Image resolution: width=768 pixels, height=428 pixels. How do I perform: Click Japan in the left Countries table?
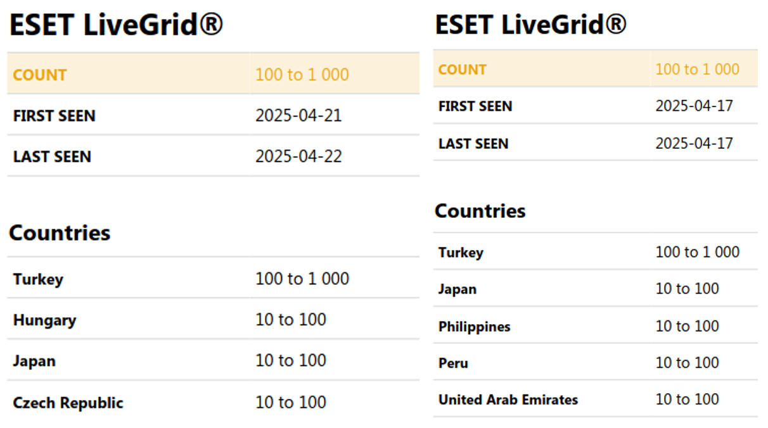click(x=34, y=362)
